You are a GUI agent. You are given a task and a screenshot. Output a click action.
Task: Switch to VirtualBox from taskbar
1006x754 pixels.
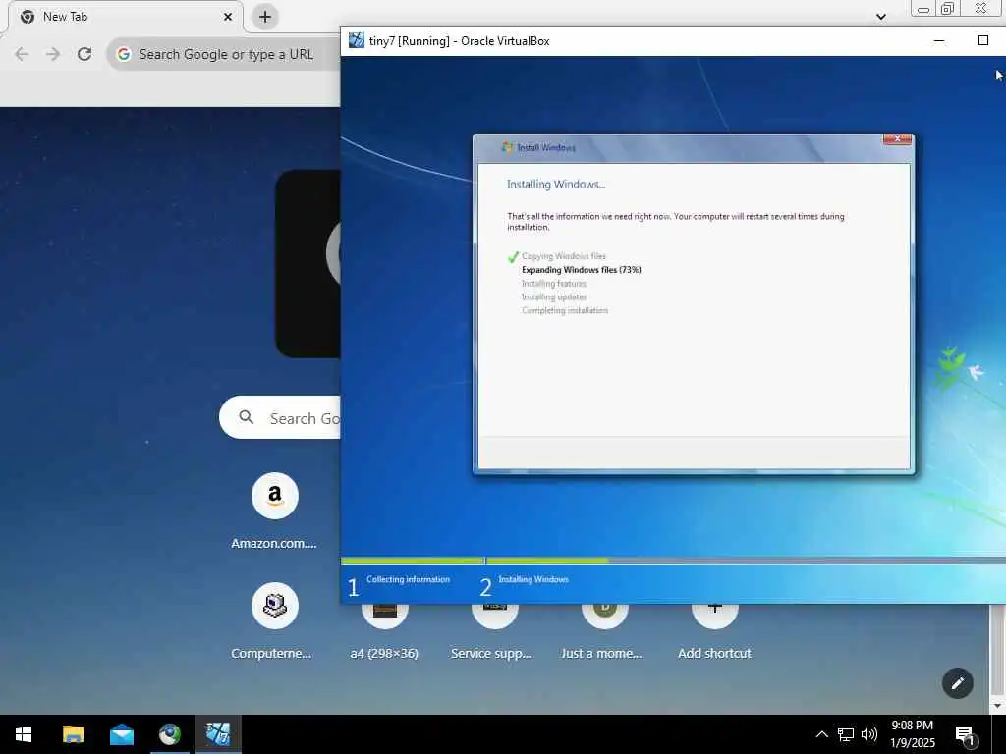(217, 734)
